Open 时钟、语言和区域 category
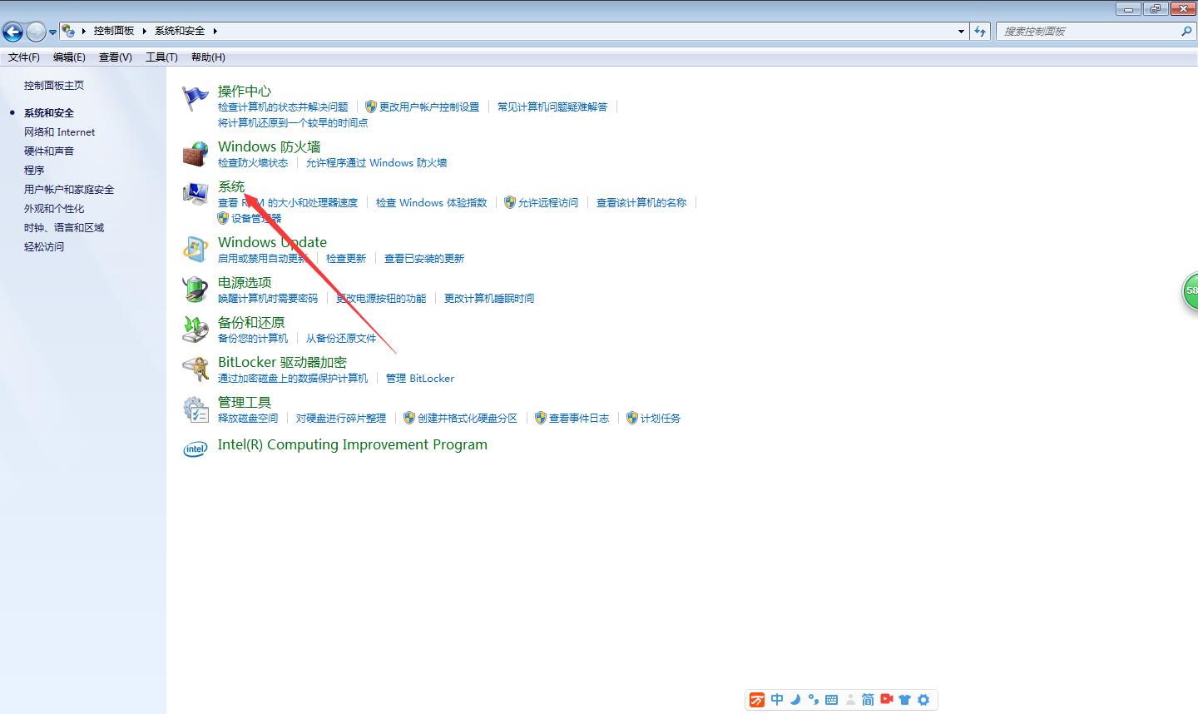 point(64,228)
